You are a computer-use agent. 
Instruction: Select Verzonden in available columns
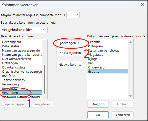coord(21,93)
